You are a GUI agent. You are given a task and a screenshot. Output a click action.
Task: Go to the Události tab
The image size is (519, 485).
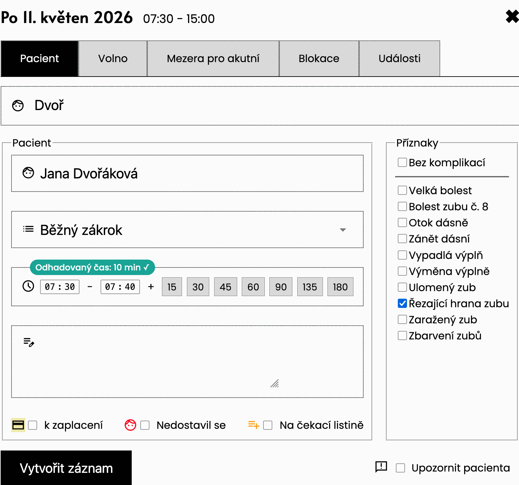pos(399,58)
